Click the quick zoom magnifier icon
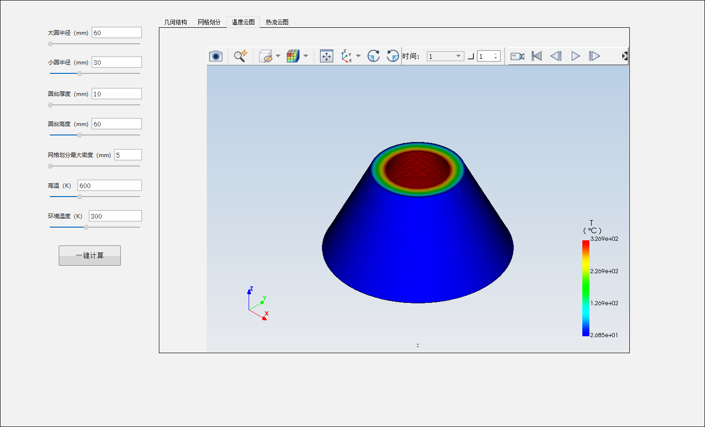Screen dimensions: 705x427 [x=241, y=56]
